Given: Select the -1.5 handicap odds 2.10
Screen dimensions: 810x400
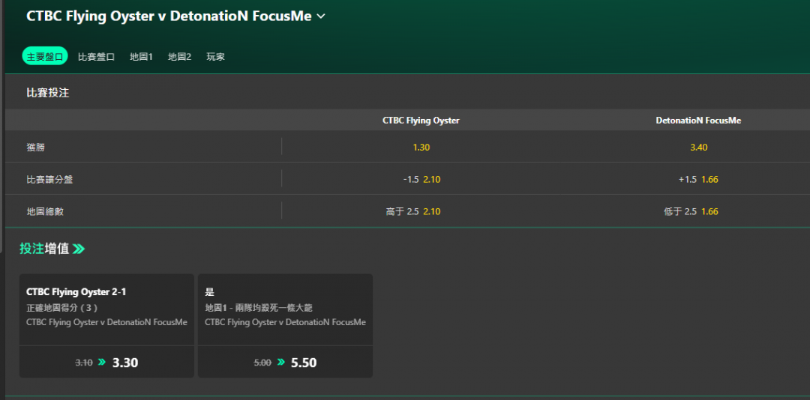Looking at the screenshot, I should coord(421,179).
